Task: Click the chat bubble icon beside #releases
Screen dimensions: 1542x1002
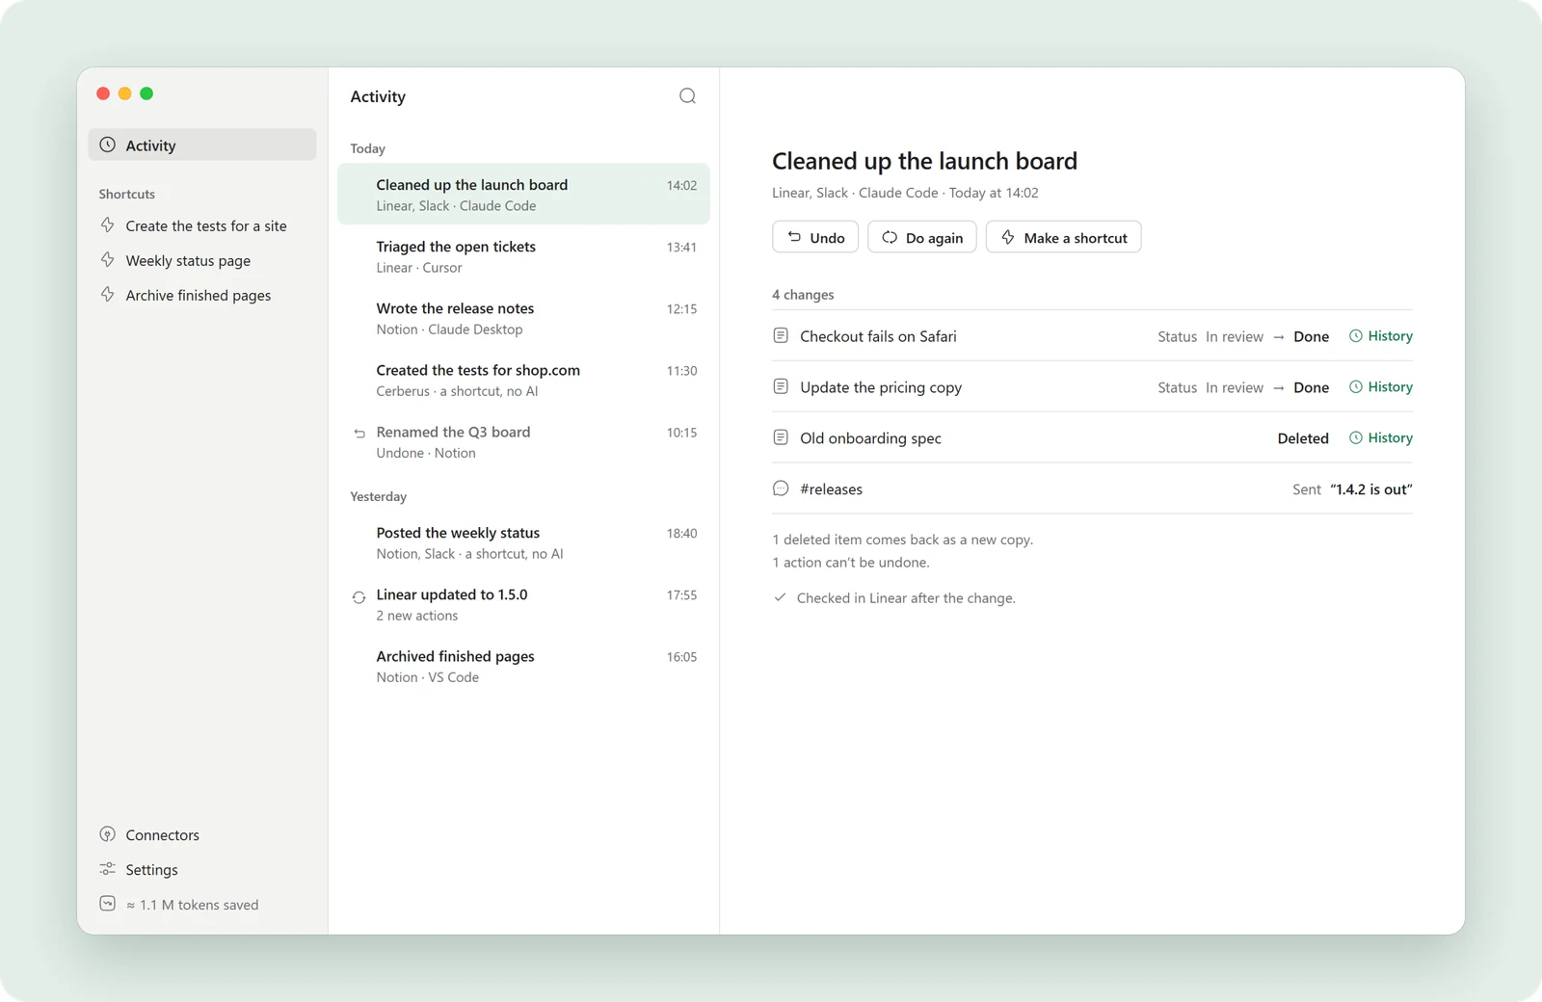Action: point(781,488)
